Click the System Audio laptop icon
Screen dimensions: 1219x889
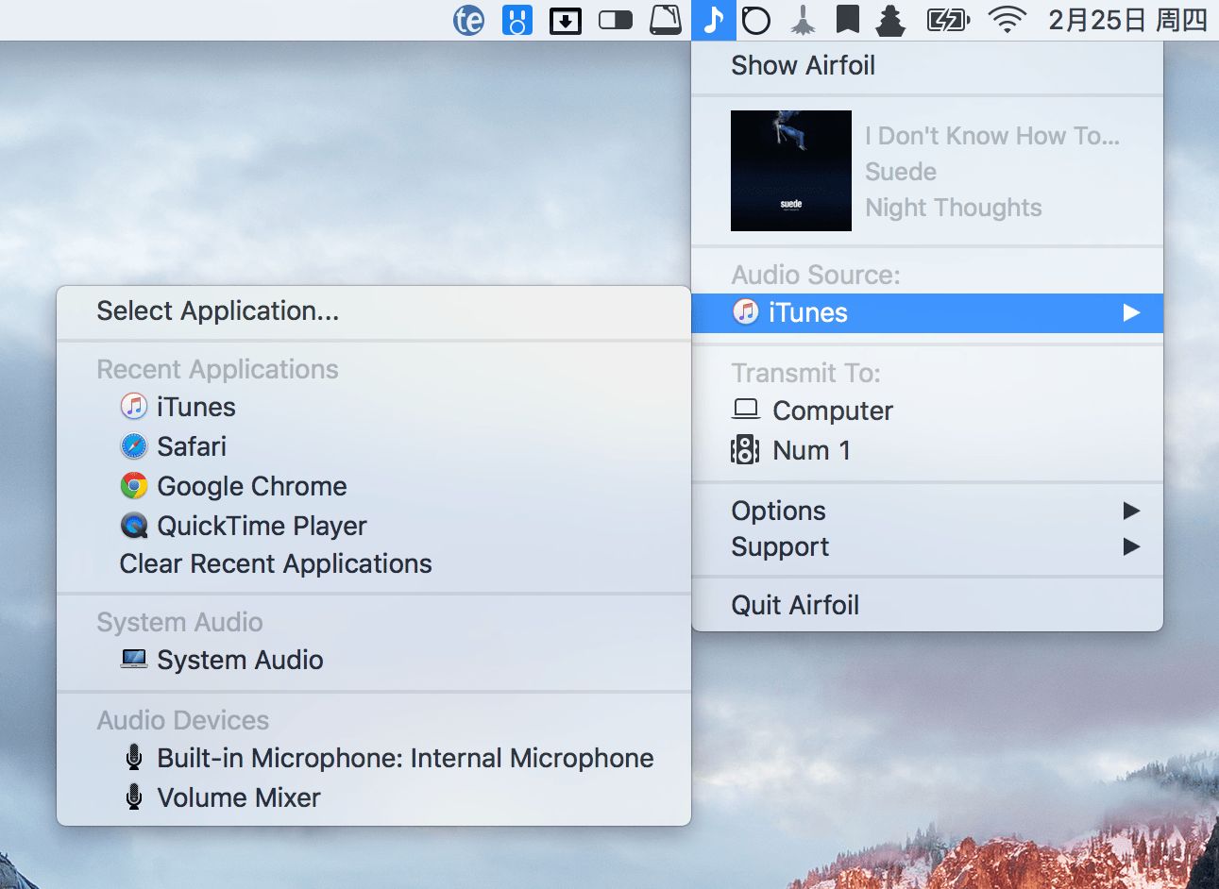click(x=134, y=659)
